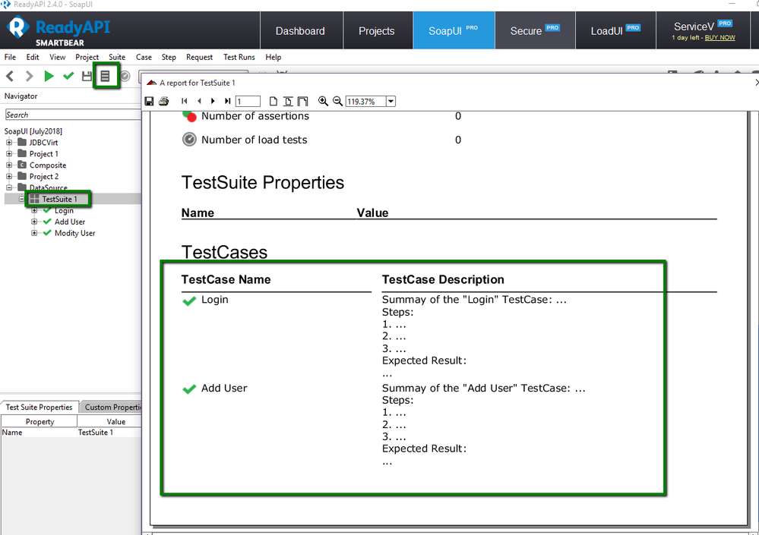Expand the JDBCVirt project node

pos(10,143)
